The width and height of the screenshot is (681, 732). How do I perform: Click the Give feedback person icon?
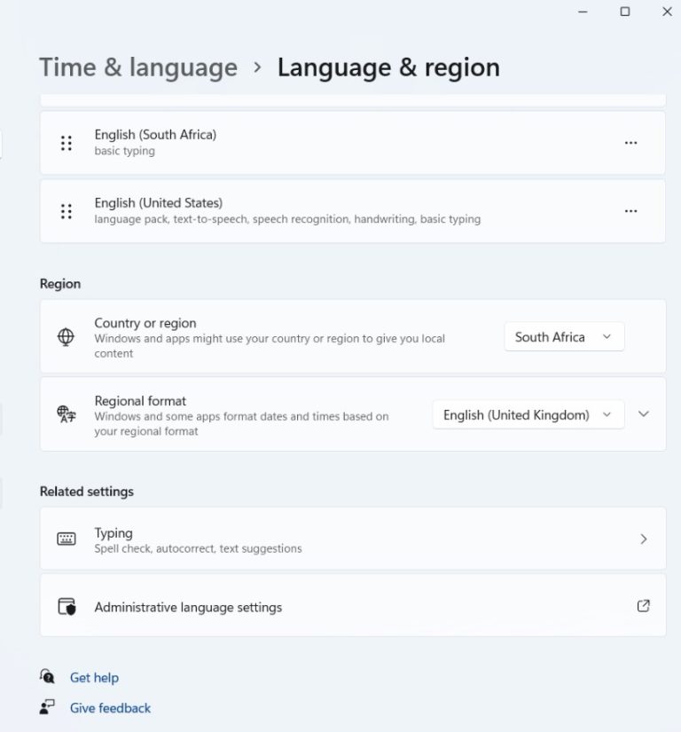(x=47, y=707)
